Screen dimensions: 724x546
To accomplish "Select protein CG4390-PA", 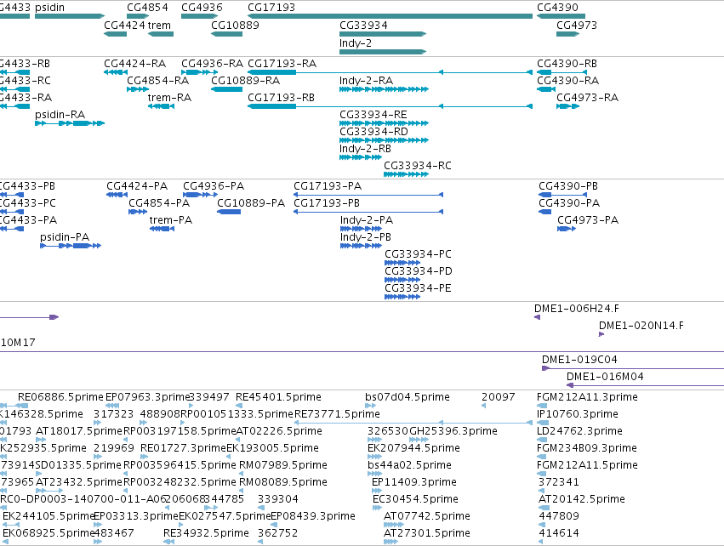I will pyautogui.click(x=569, y=203).
